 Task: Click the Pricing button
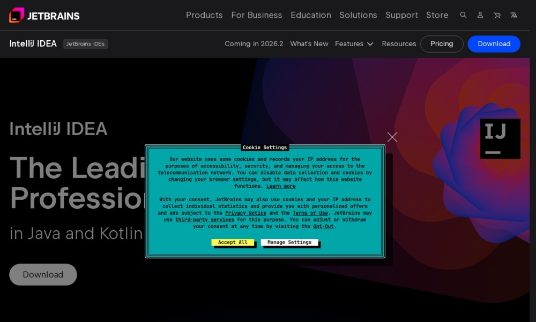pos(442,44)
